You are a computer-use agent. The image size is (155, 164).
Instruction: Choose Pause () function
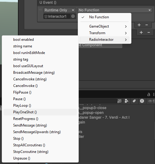pyautogui.click(x=40, y=99)
